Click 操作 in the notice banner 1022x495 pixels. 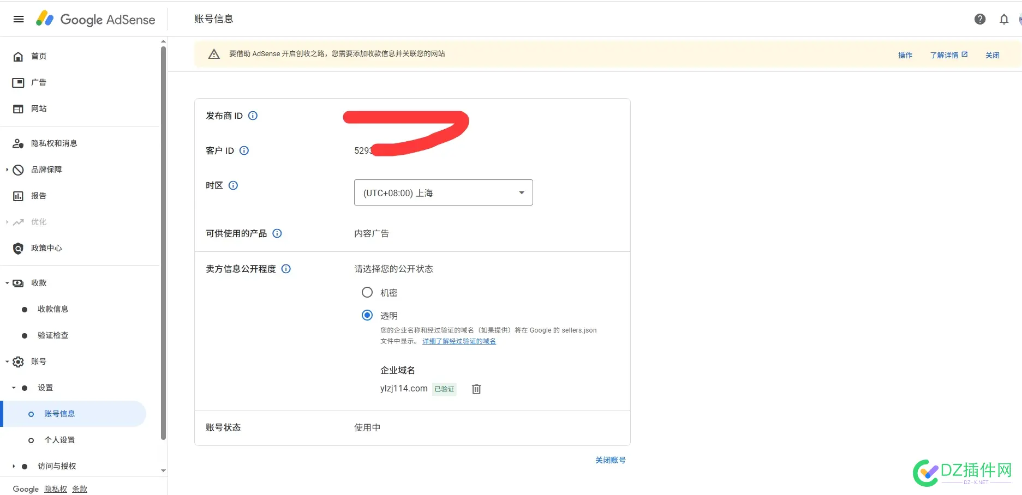click(x=905, y=55)
